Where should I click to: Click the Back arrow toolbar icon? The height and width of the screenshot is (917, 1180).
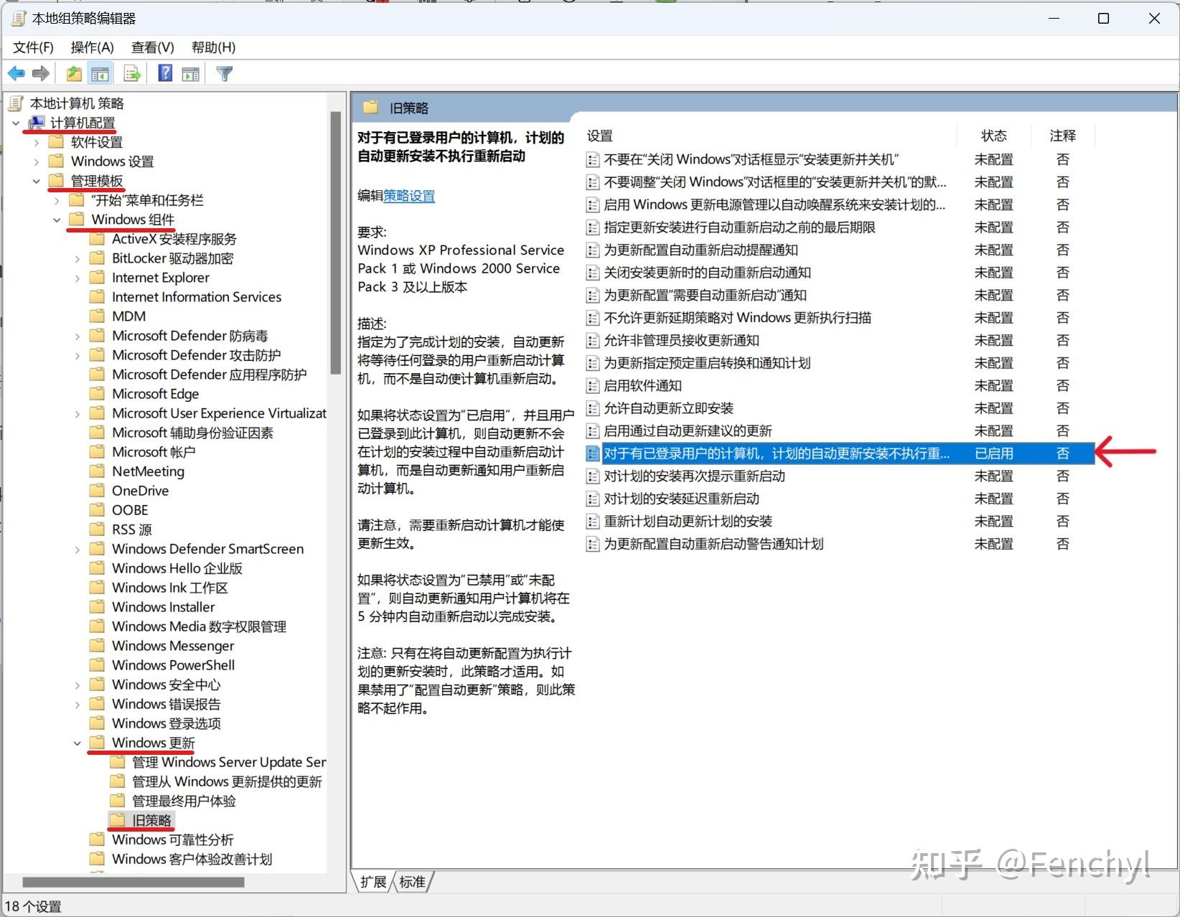coord(16,73)
